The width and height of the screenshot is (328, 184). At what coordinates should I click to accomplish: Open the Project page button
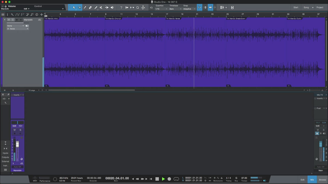(x=320, y=7)
